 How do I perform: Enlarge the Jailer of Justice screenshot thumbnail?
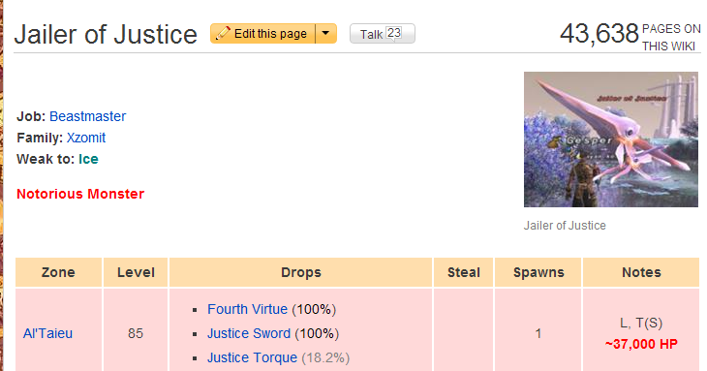tap(611, 139)
